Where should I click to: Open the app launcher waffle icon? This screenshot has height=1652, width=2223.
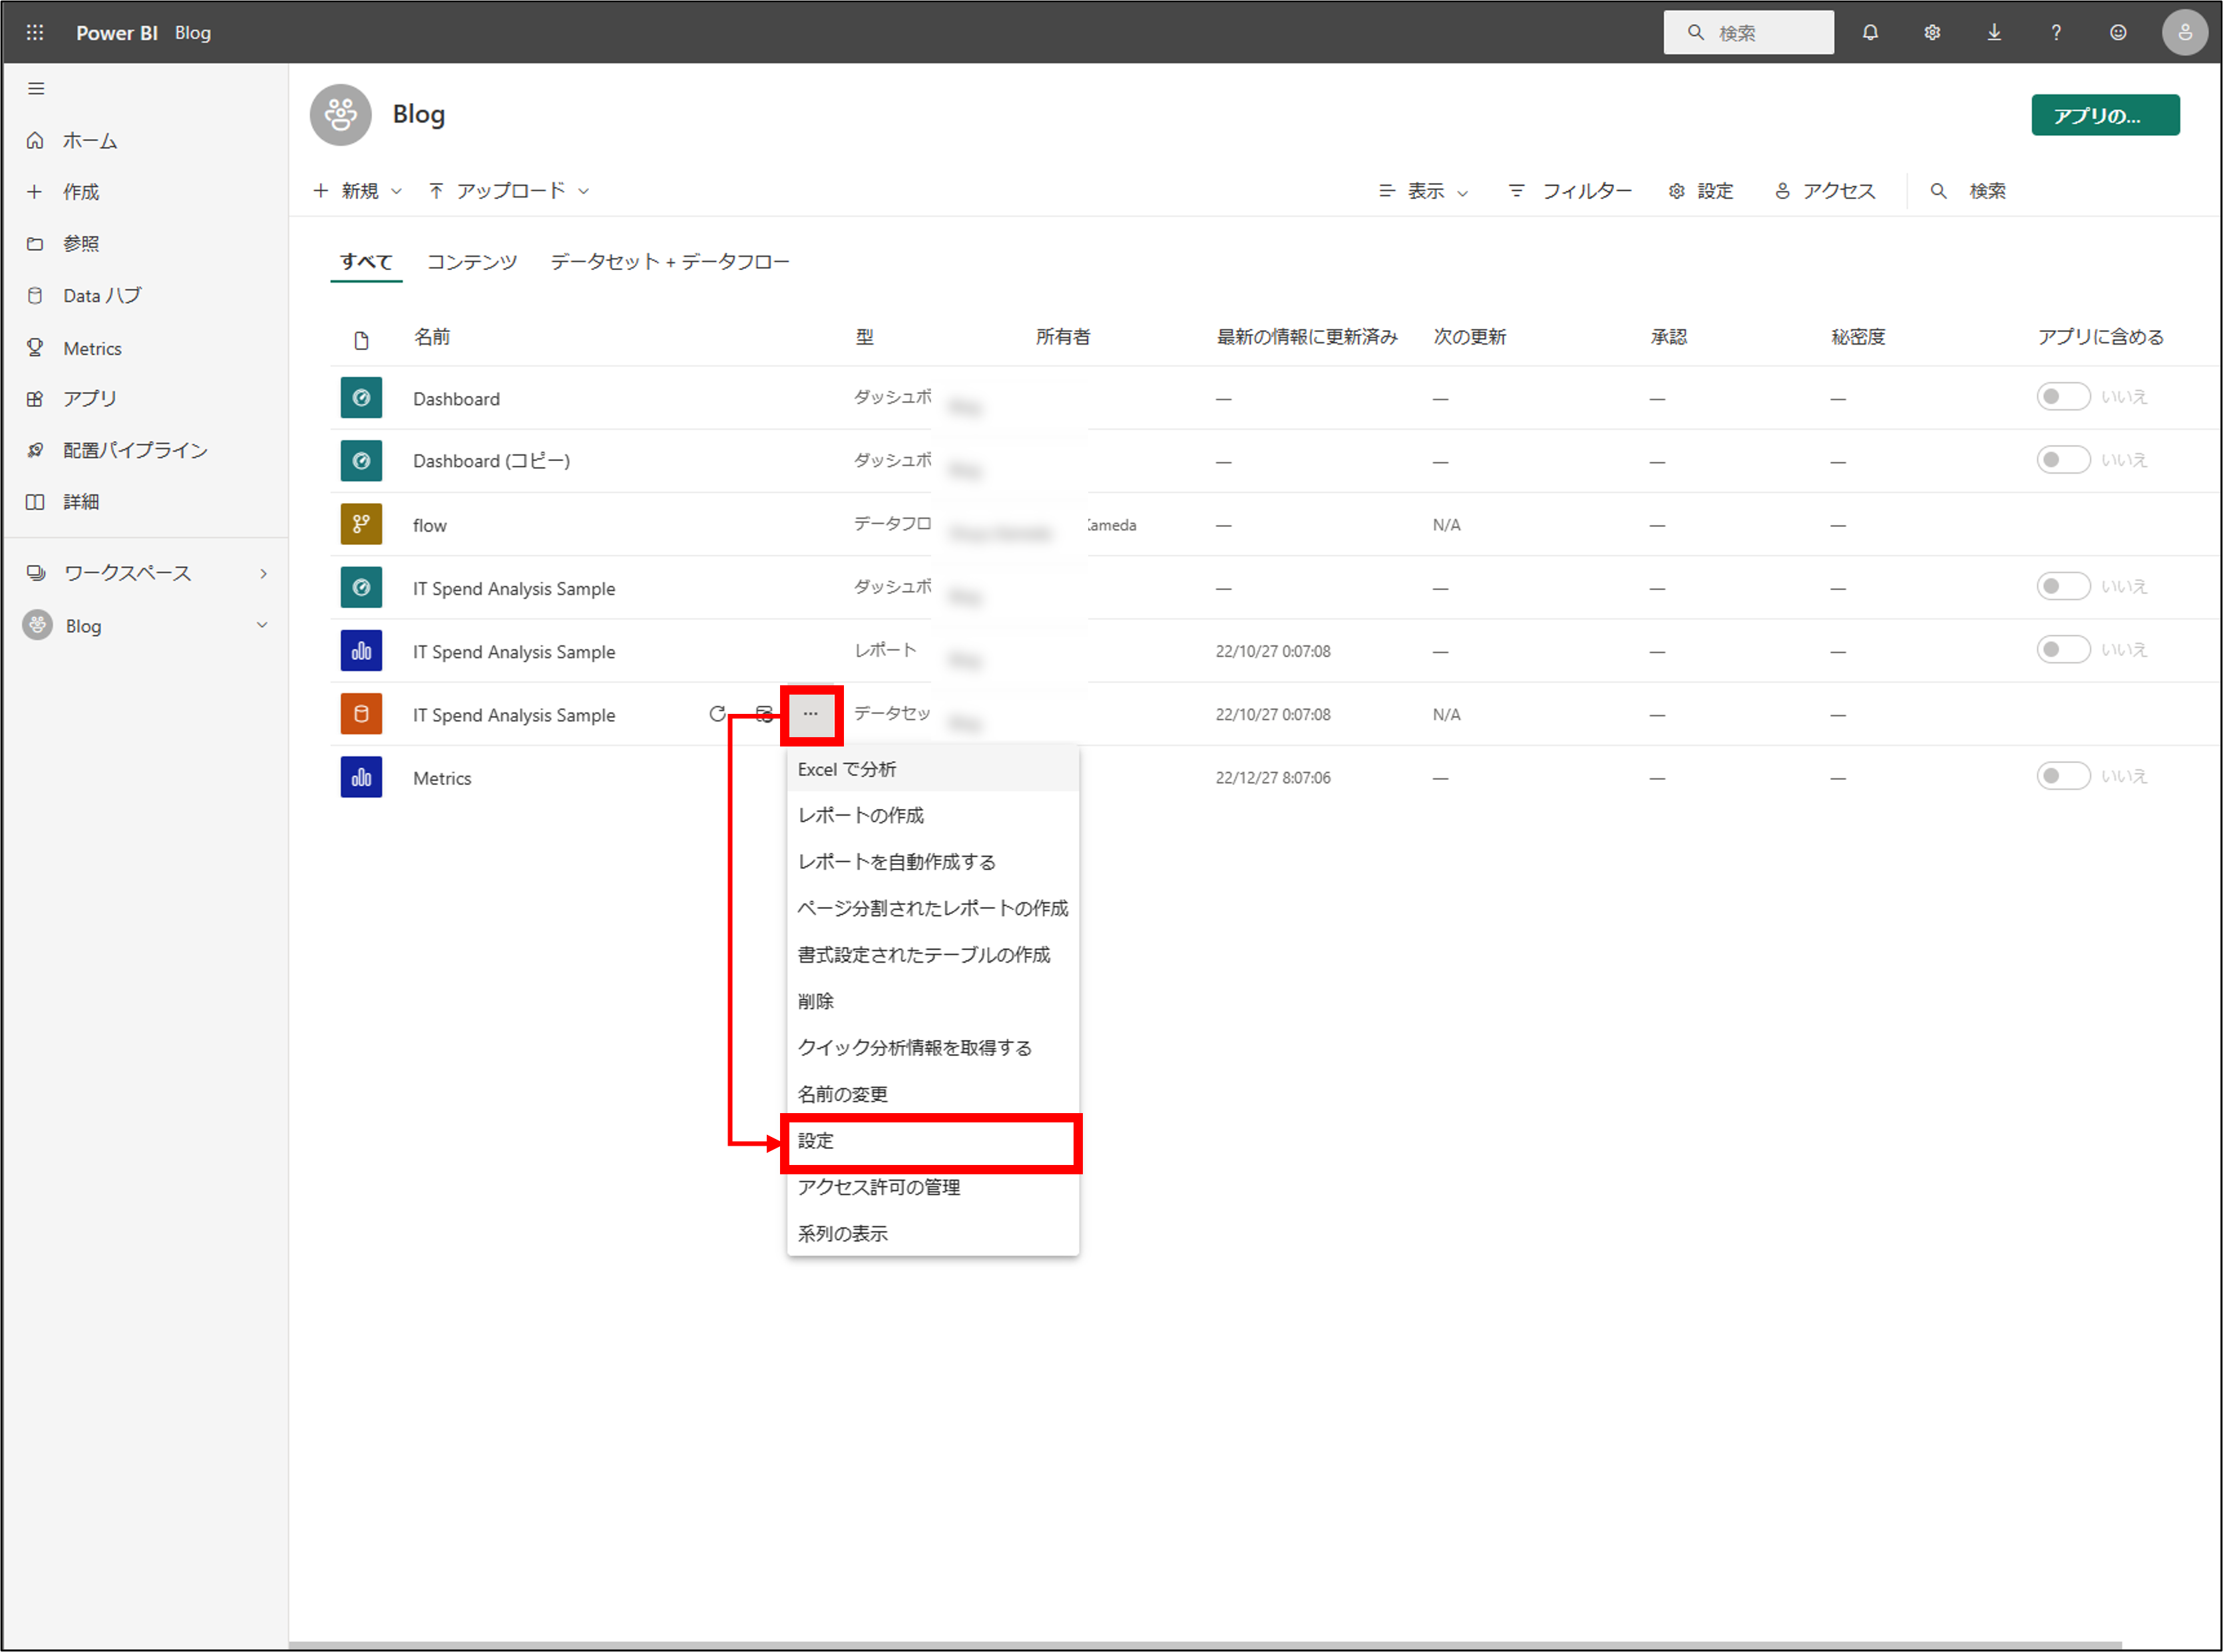pyautogui.click(x=35, y=32)
